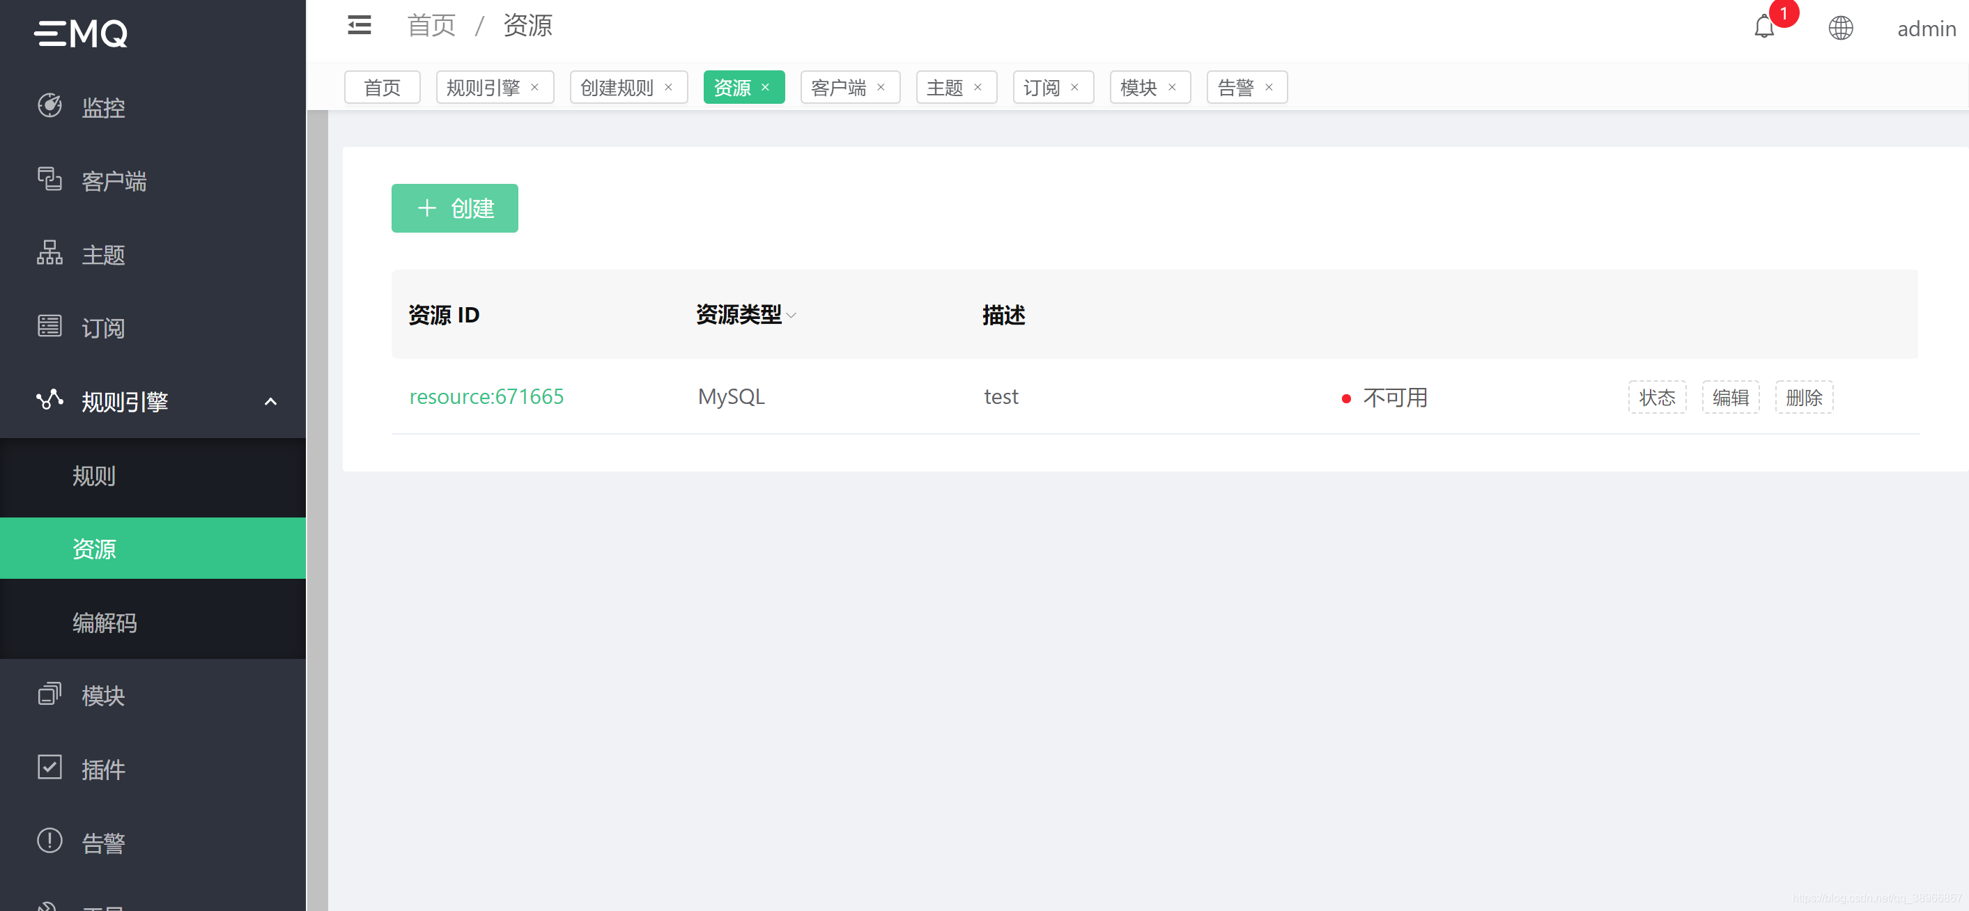
Task: Open the 资源类型 sort dropdown
Action: [792, 316]
